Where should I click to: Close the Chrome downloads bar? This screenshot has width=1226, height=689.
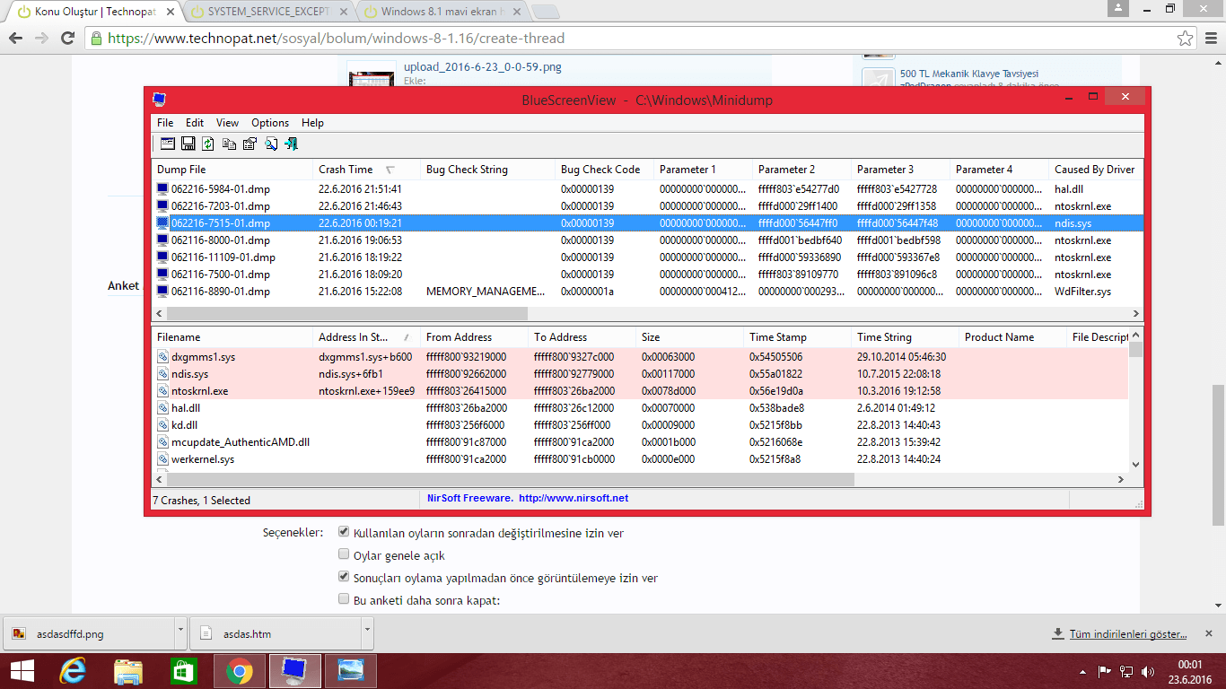(x=1211, y=633)
